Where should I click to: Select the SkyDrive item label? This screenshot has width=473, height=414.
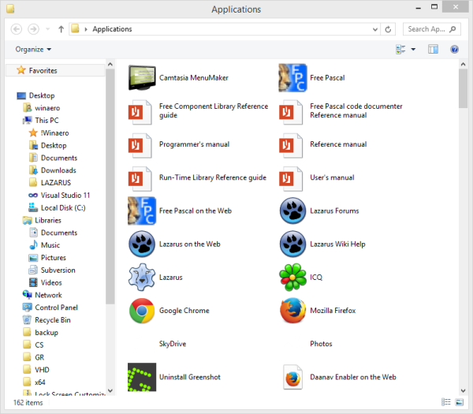pos(173,344)
